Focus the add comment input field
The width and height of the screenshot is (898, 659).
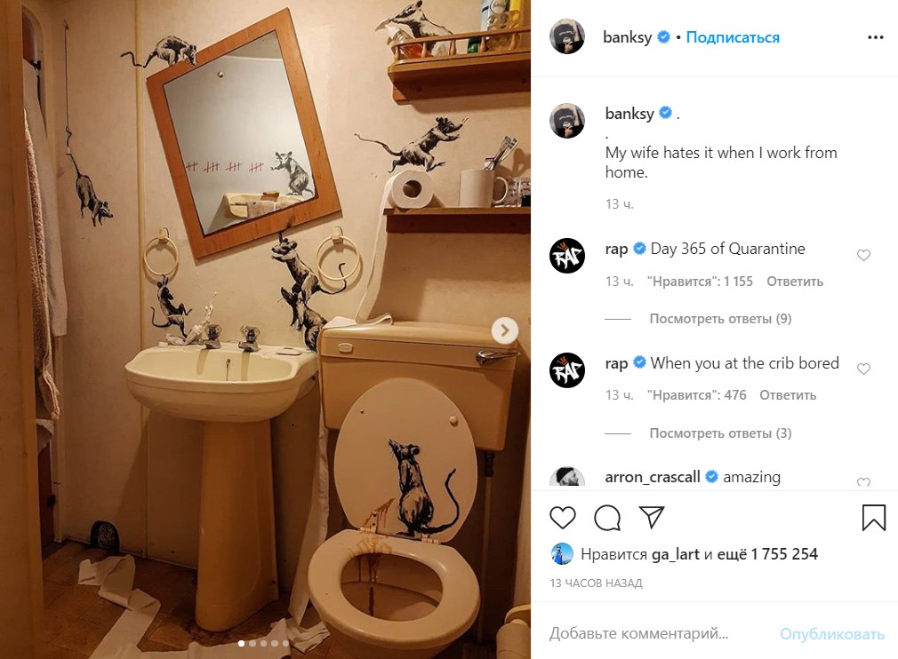(659, 633)
